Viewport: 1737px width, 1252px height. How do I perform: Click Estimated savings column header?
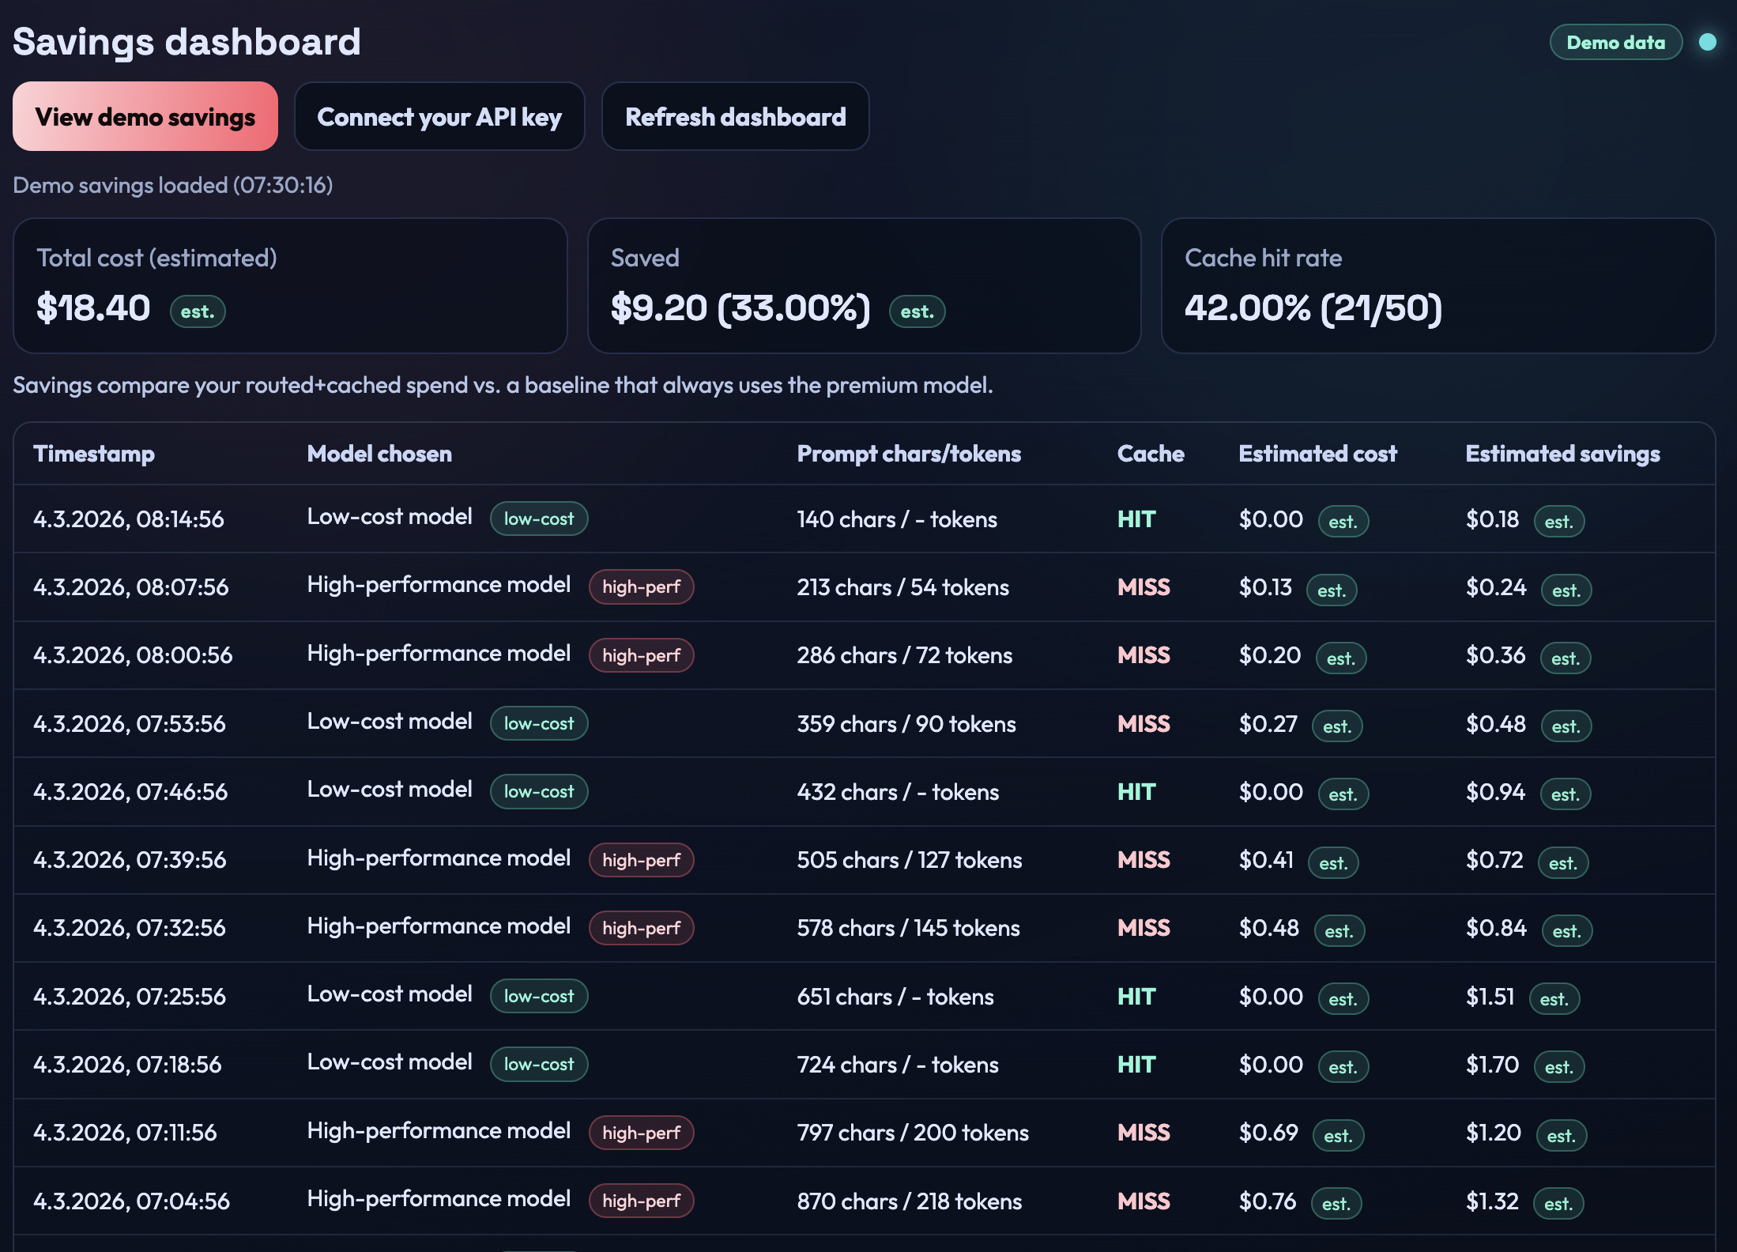point(1562,454)
